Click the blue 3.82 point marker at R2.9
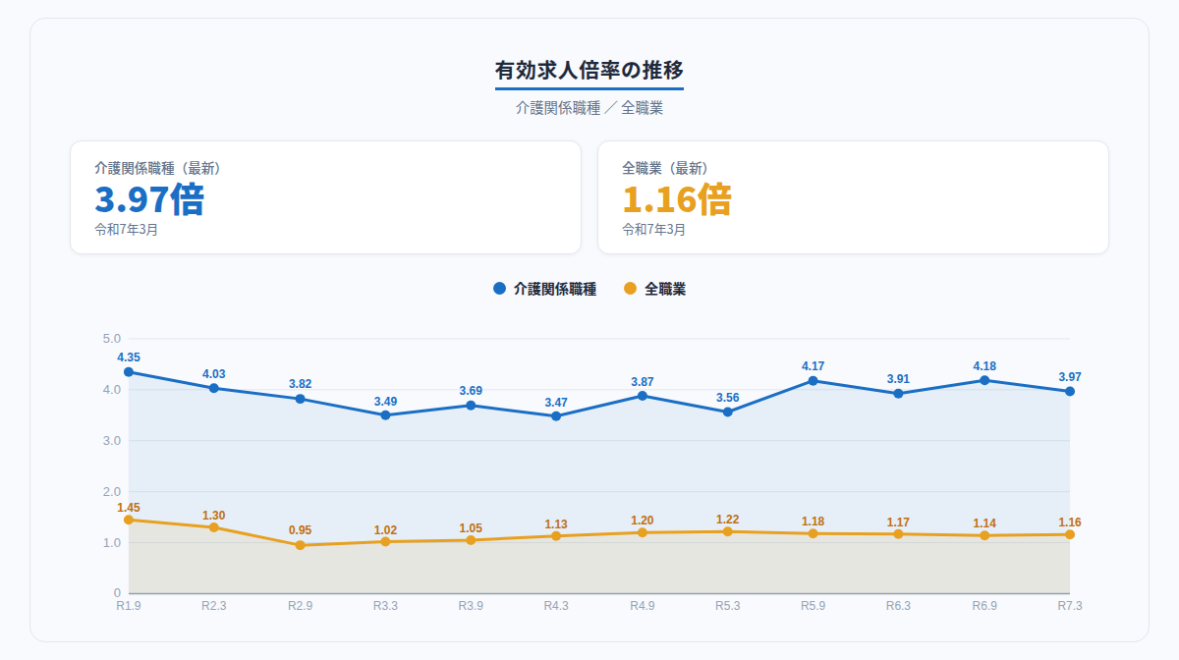The image size is (1179, 660). click(x=300, y=399)
